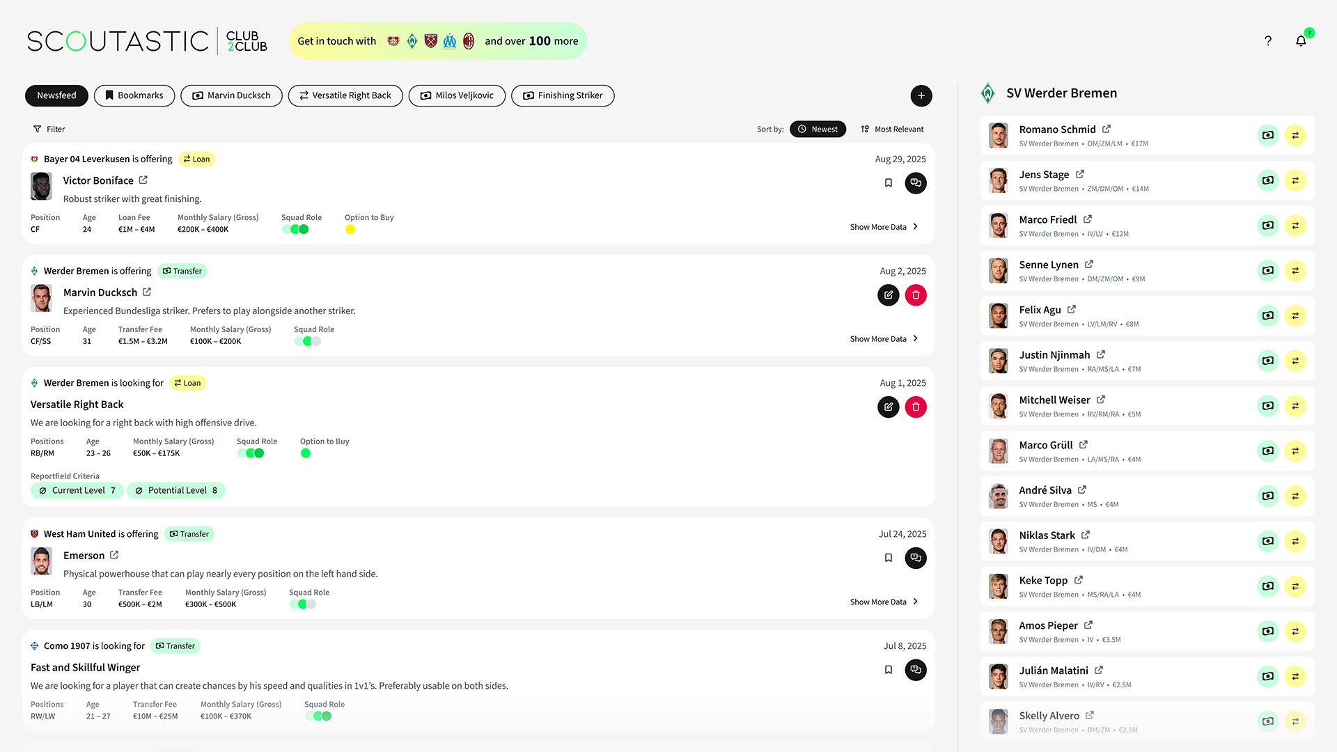
Task: Sort newsfeed by Newest
Action: click(818, 129)
